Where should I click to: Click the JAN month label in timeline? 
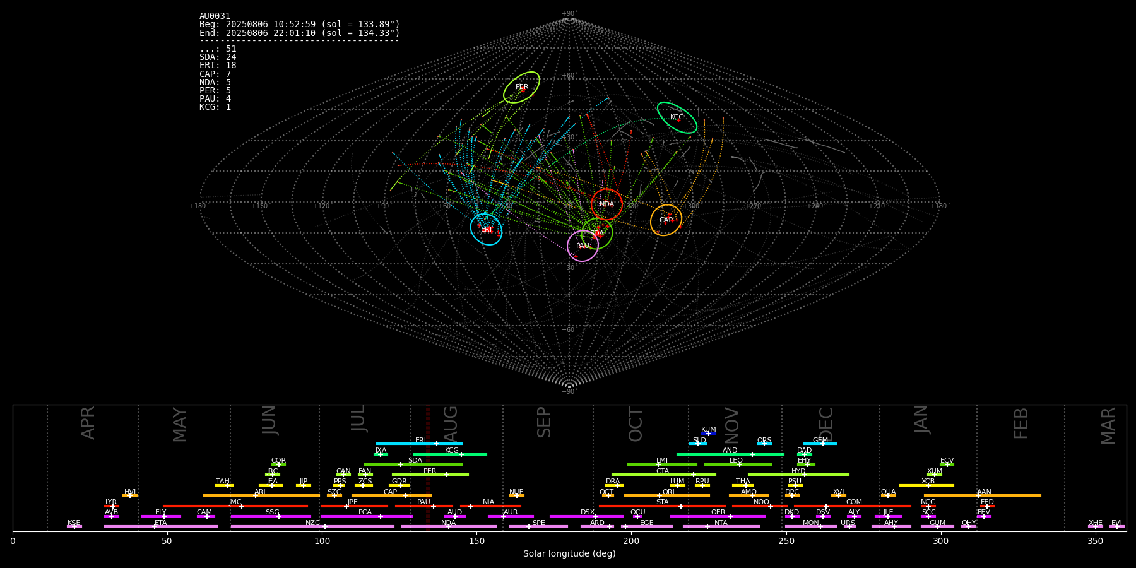(921, 420)
